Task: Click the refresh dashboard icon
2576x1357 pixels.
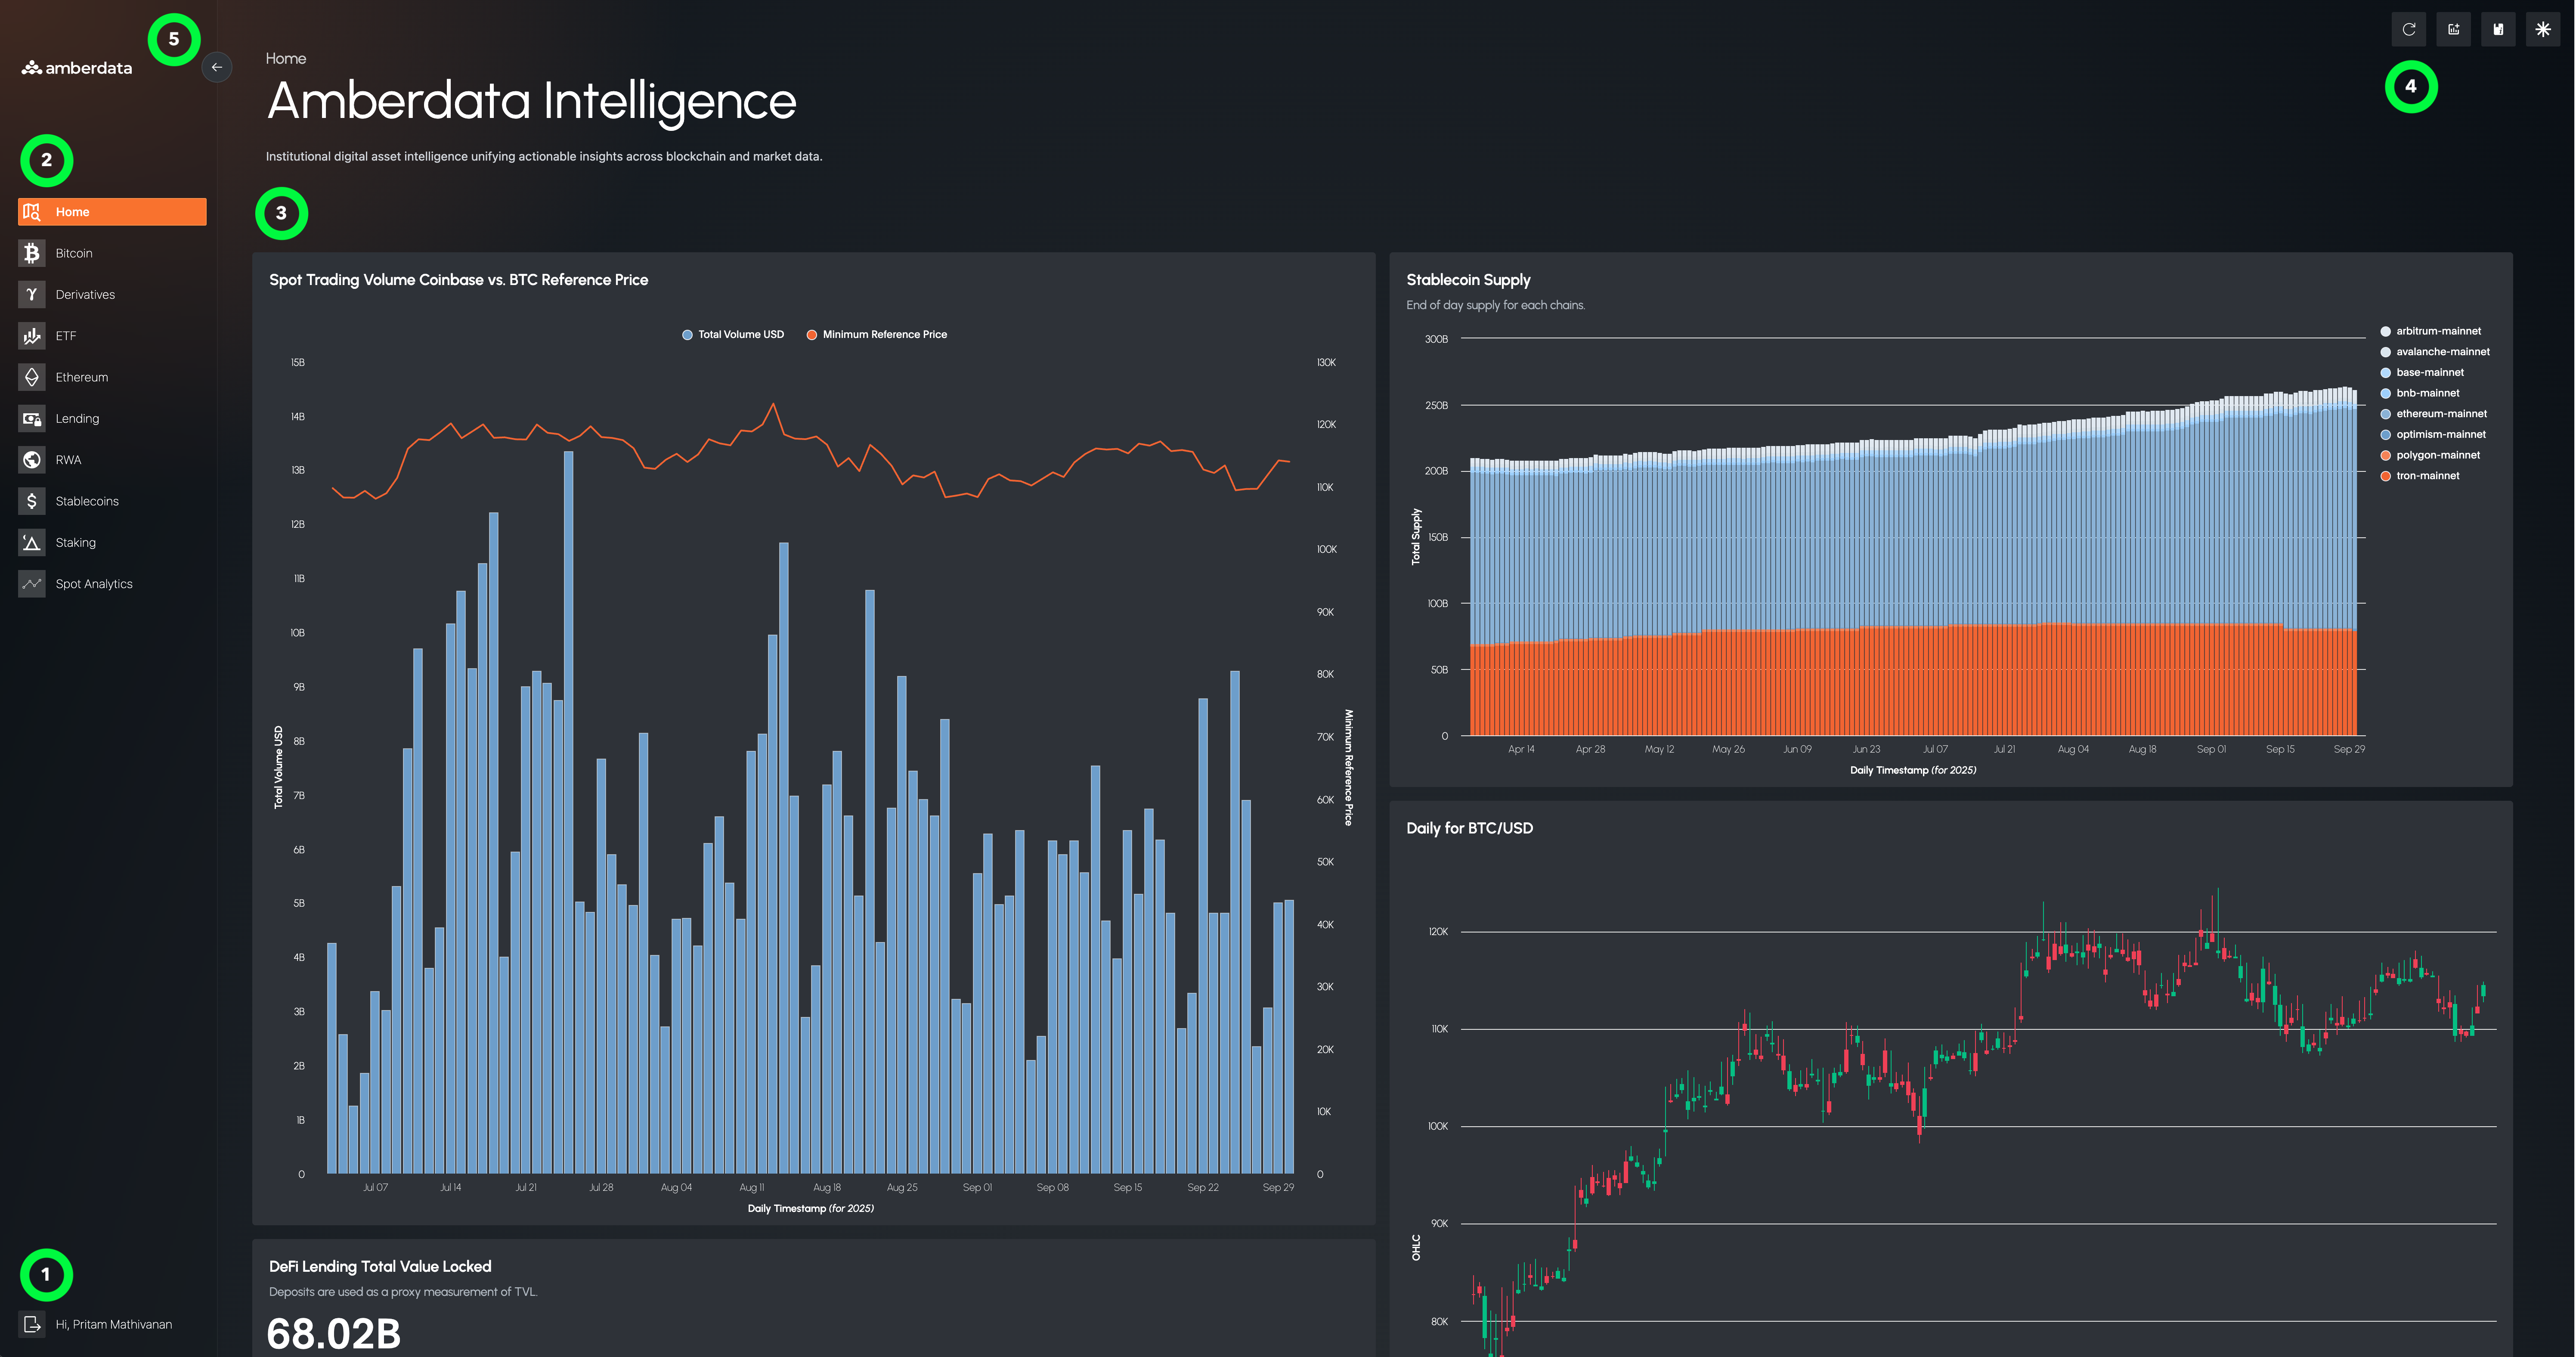Action: (x=2408, y=29)
